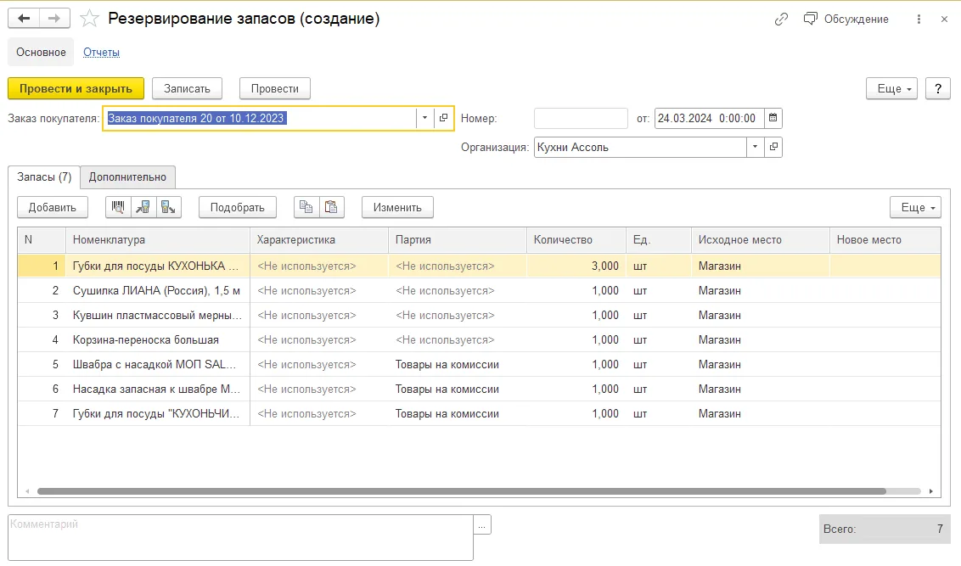Click the horizontal table scrollbar
The image size is (961, 566).
click(462, 491)
